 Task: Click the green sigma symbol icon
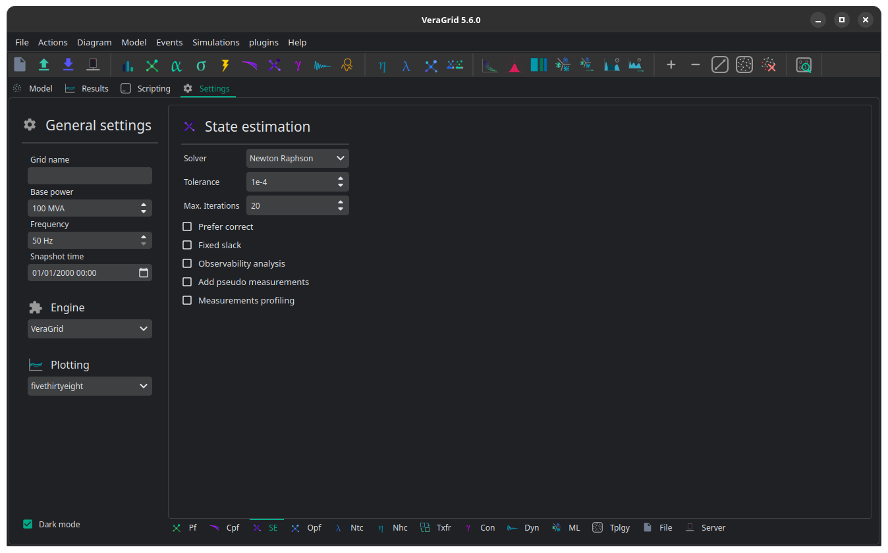pos(201,65)
